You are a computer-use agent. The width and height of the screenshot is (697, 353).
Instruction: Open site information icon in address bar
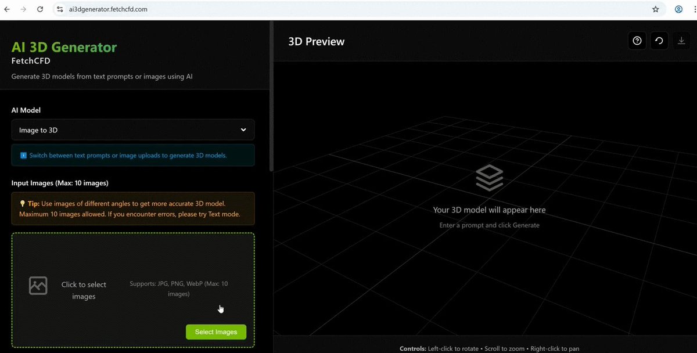(x=59, y=9)
